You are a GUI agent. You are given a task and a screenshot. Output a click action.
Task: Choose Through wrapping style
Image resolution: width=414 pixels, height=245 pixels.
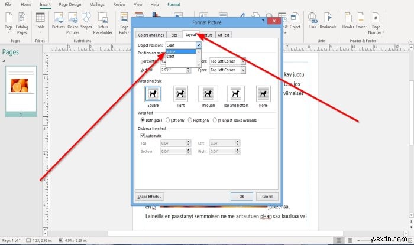point(208,94)
